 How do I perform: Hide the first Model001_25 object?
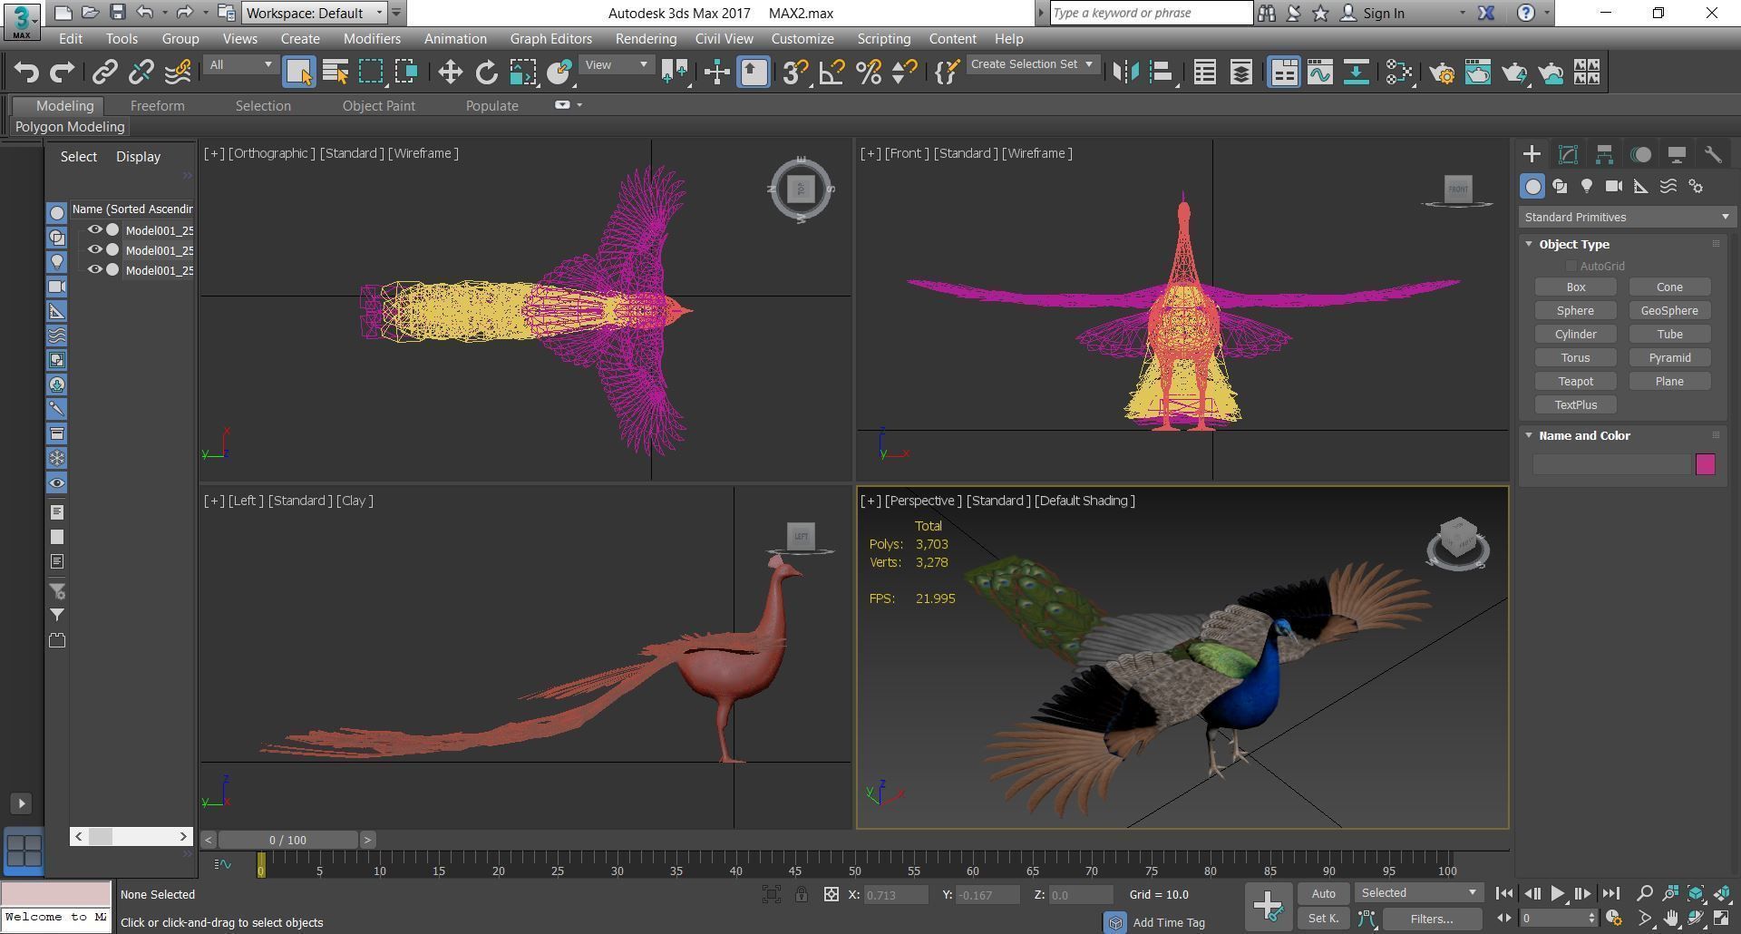pos(94,230)
